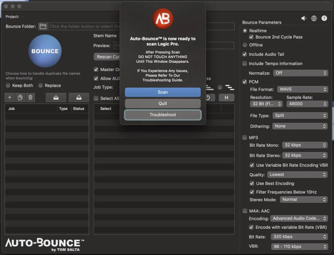Click the export jobs tray icon
Viewport: 334px width, 255px height.
click(79, 97)
